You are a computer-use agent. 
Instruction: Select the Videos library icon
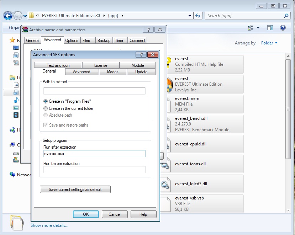[16, 115]
